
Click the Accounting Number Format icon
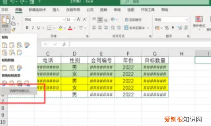pos(157,28)
